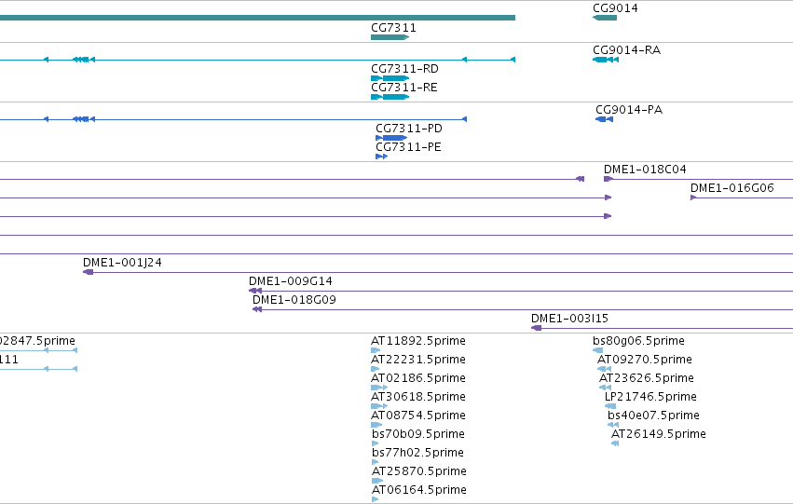Select the CG9014-RA transcript glyph
This screenshot has height=504, width=793.
[x=606, y=60]
